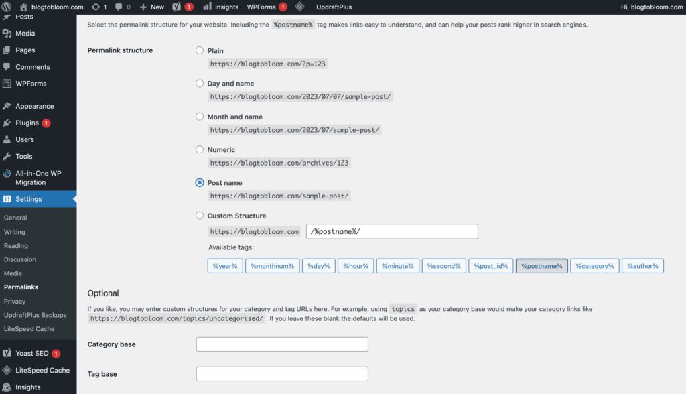The width and height of the screenshot is (686, 394).
Task: Open All-in-One WP Migration in sidebar
Action: [x=38, y=178]
